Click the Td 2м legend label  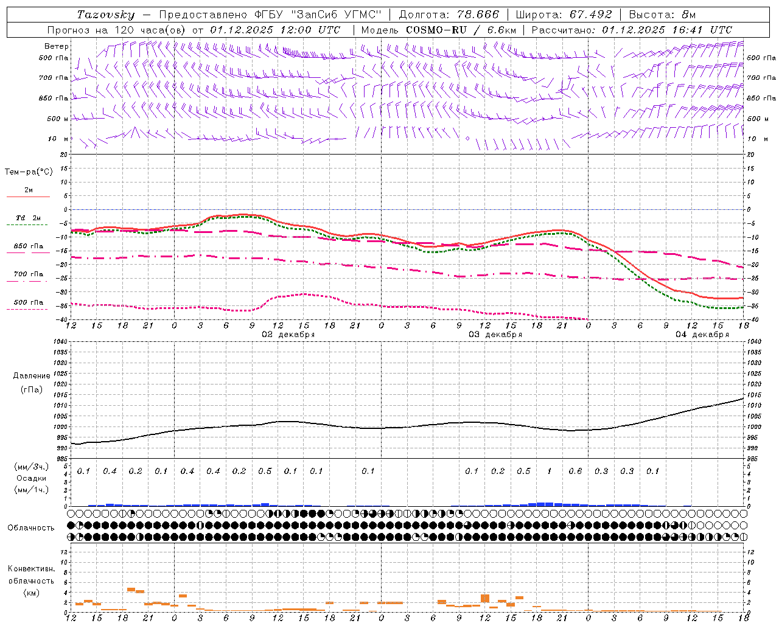click(29, 218)
